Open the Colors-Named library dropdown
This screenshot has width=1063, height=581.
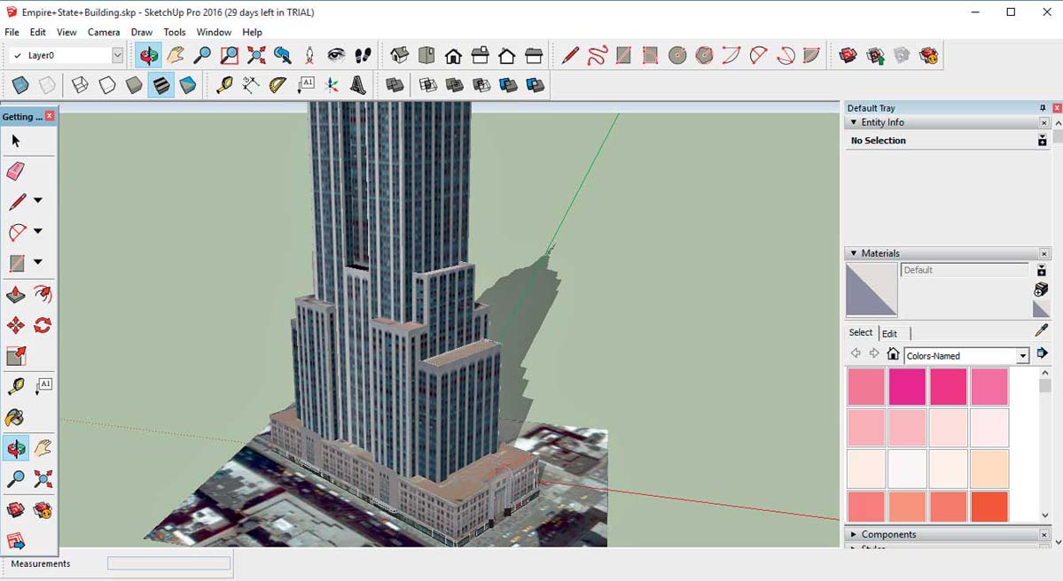pos(1022,356)
